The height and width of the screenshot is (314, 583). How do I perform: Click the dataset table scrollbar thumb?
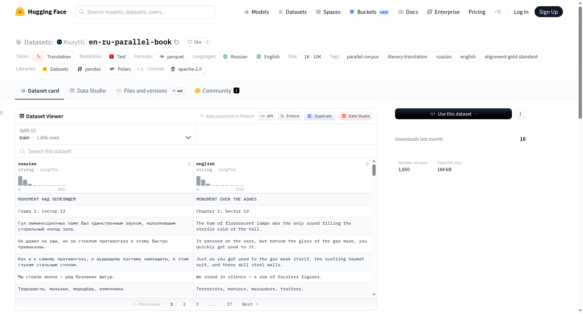[374, 170]
